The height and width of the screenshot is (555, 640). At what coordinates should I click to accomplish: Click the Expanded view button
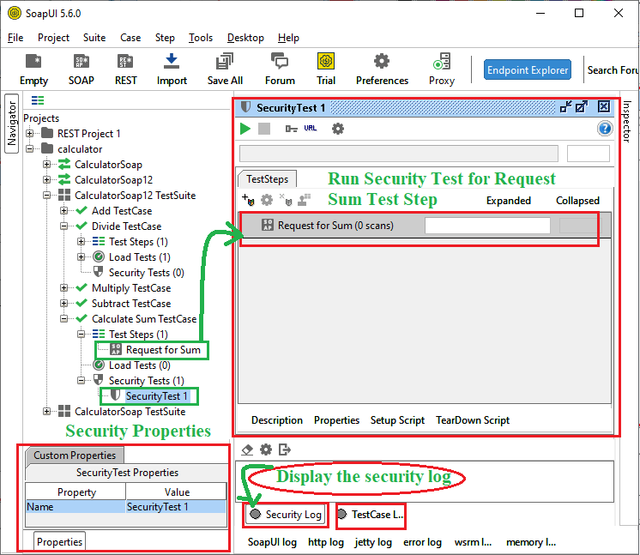509,201
